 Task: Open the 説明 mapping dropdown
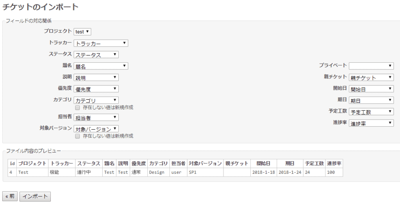96,78
